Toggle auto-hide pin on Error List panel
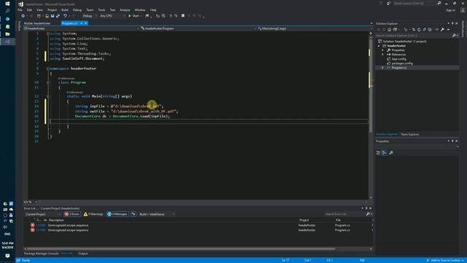This screenshot has height=263, width=467. coord(366,208)
